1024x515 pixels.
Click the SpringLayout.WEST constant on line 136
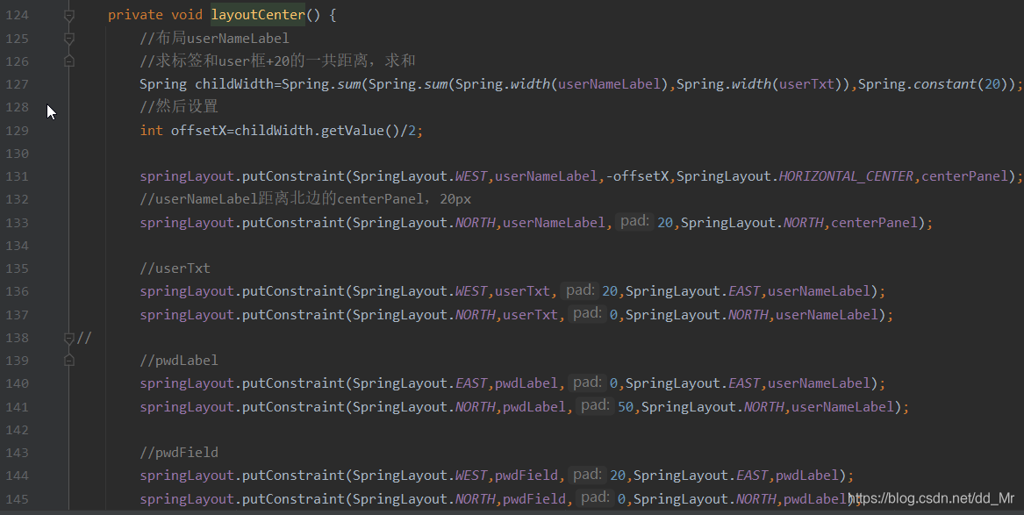pos(419,291)
